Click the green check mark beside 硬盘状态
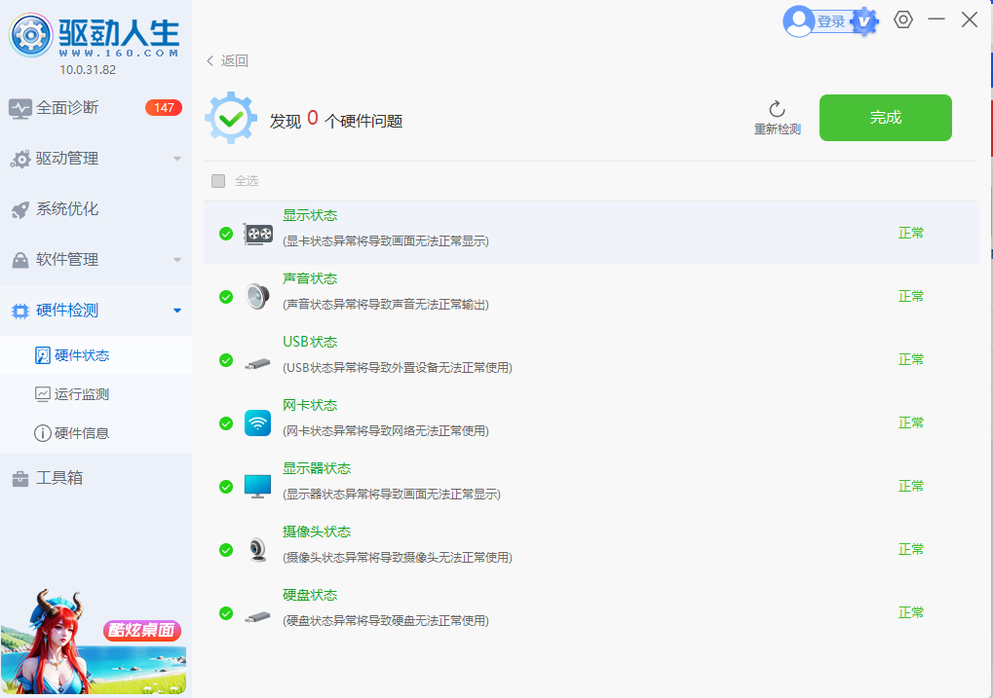Screen dimensions: 993x698 point(226,613)
